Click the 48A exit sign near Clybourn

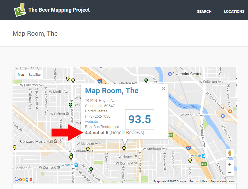pyautogui.click(x=203, y=164)
